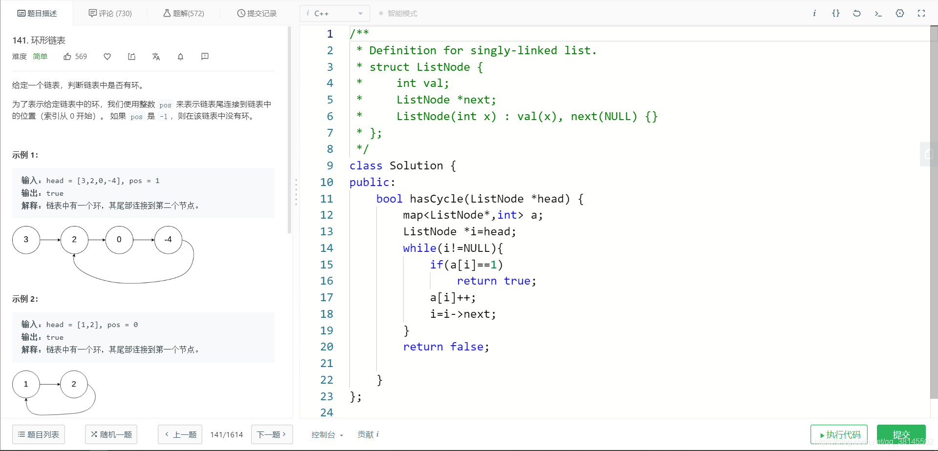Click the 贡献 link

[368, 434]
